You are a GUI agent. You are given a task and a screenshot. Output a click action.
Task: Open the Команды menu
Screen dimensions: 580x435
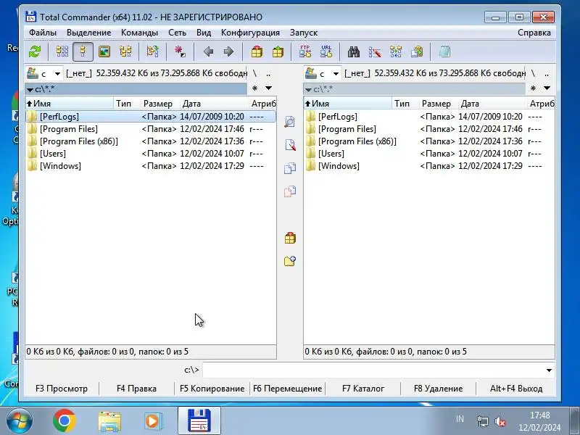coord(139,33)
